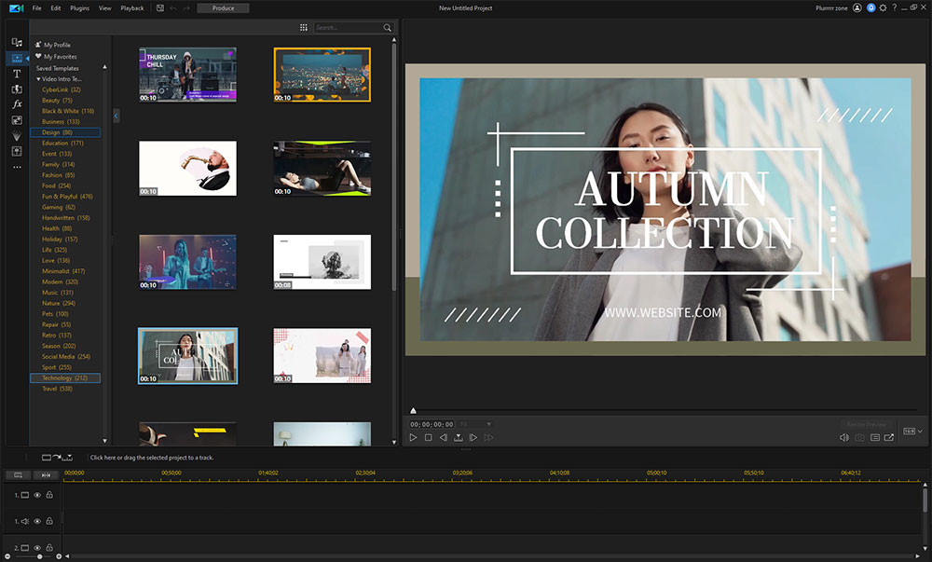The width and height of the screenshot is (932, 562).
Task: Open the Playback menu
Action: (x=131, y=7)
